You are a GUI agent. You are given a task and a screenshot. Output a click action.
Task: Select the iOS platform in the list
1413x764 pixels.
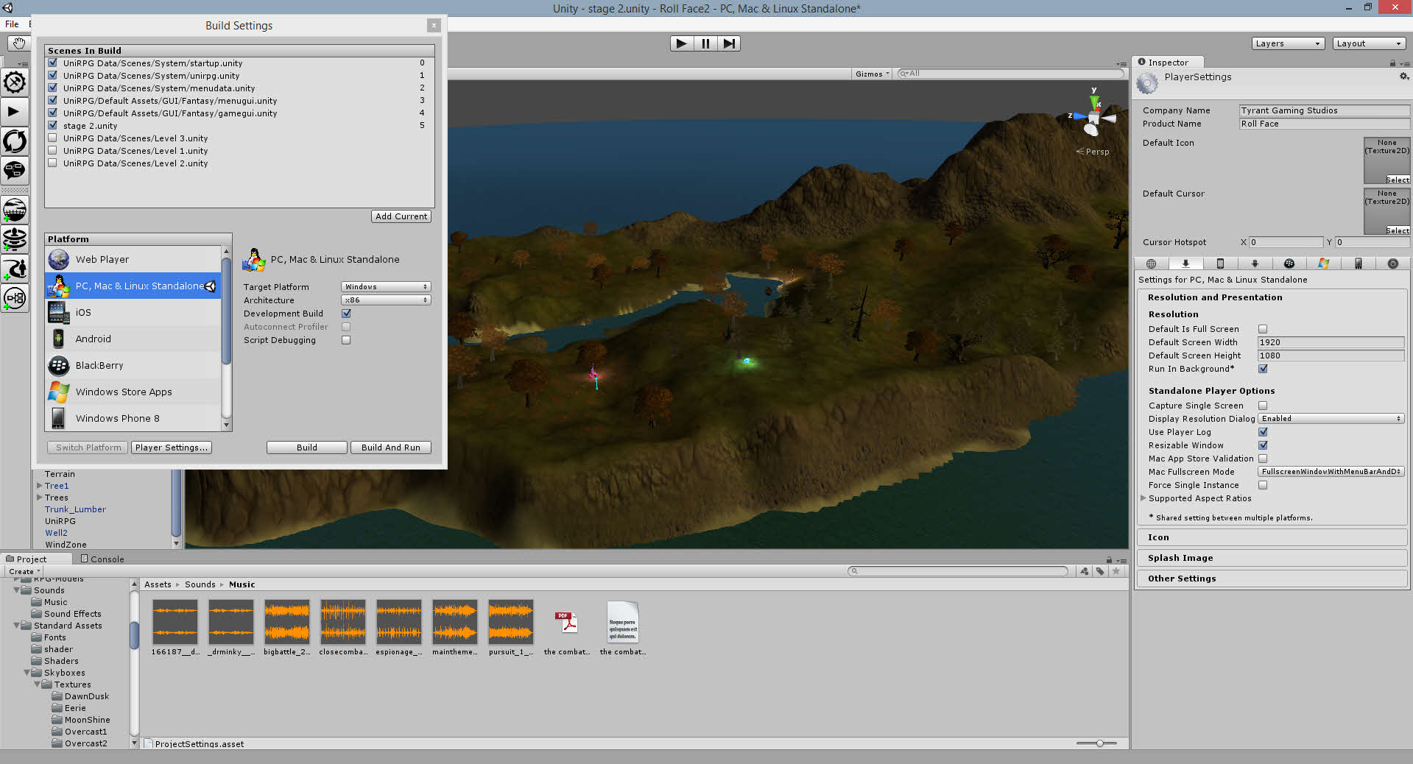point(133,312)
